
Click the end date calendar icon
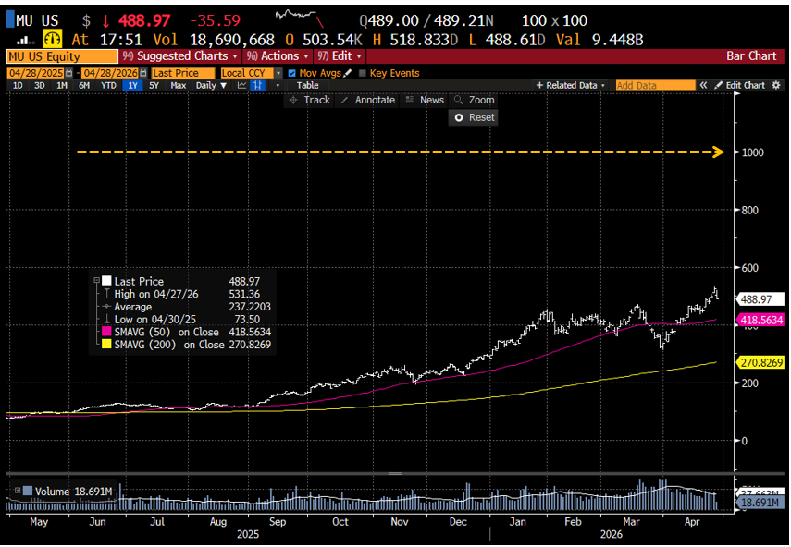tap(142, 73)
